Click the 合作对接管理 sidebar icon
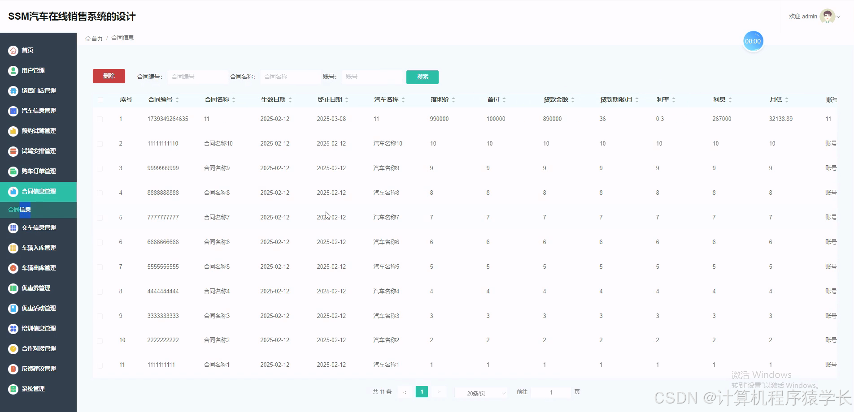This screenshot has width=854, height=412. (13, 349)
